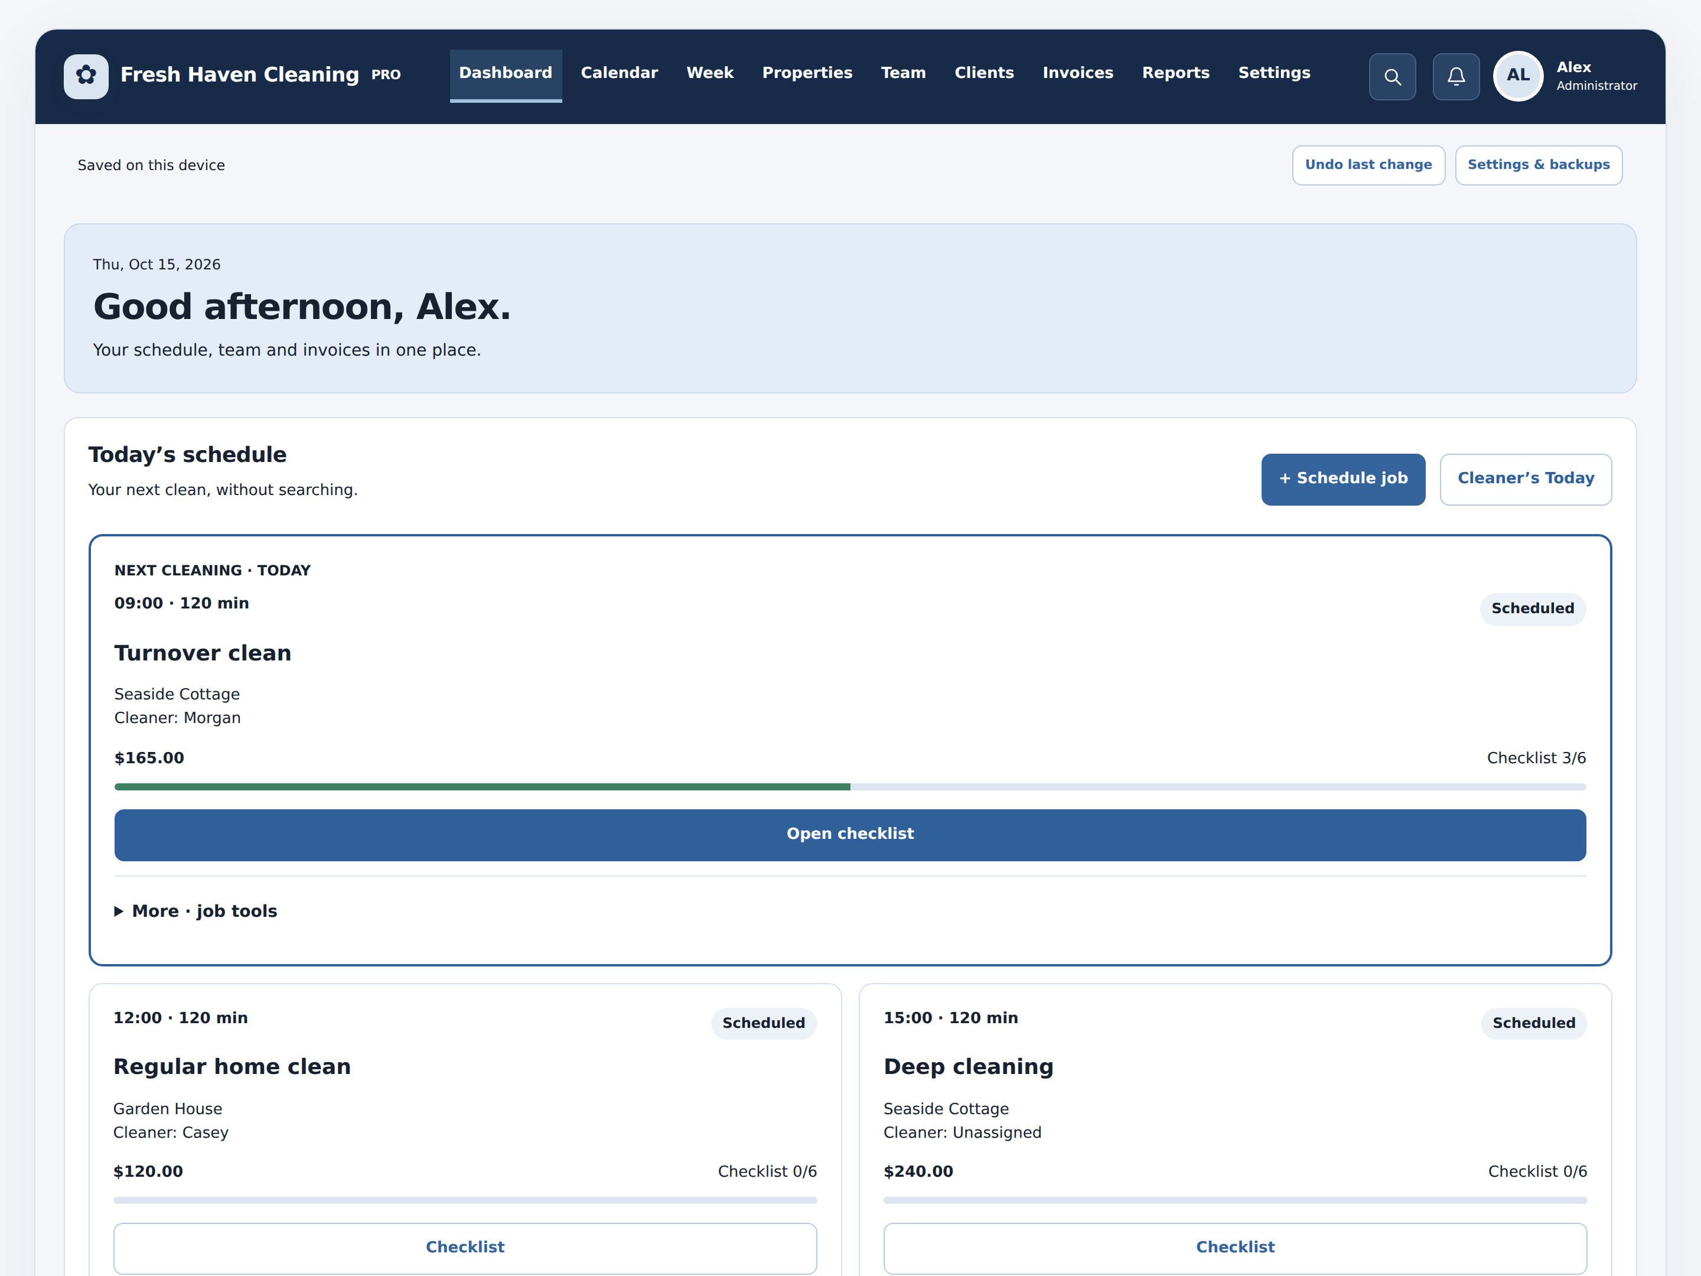Click the Alex Administrator profile name
This screenshot has height=1276, width=1701.
1596,76
